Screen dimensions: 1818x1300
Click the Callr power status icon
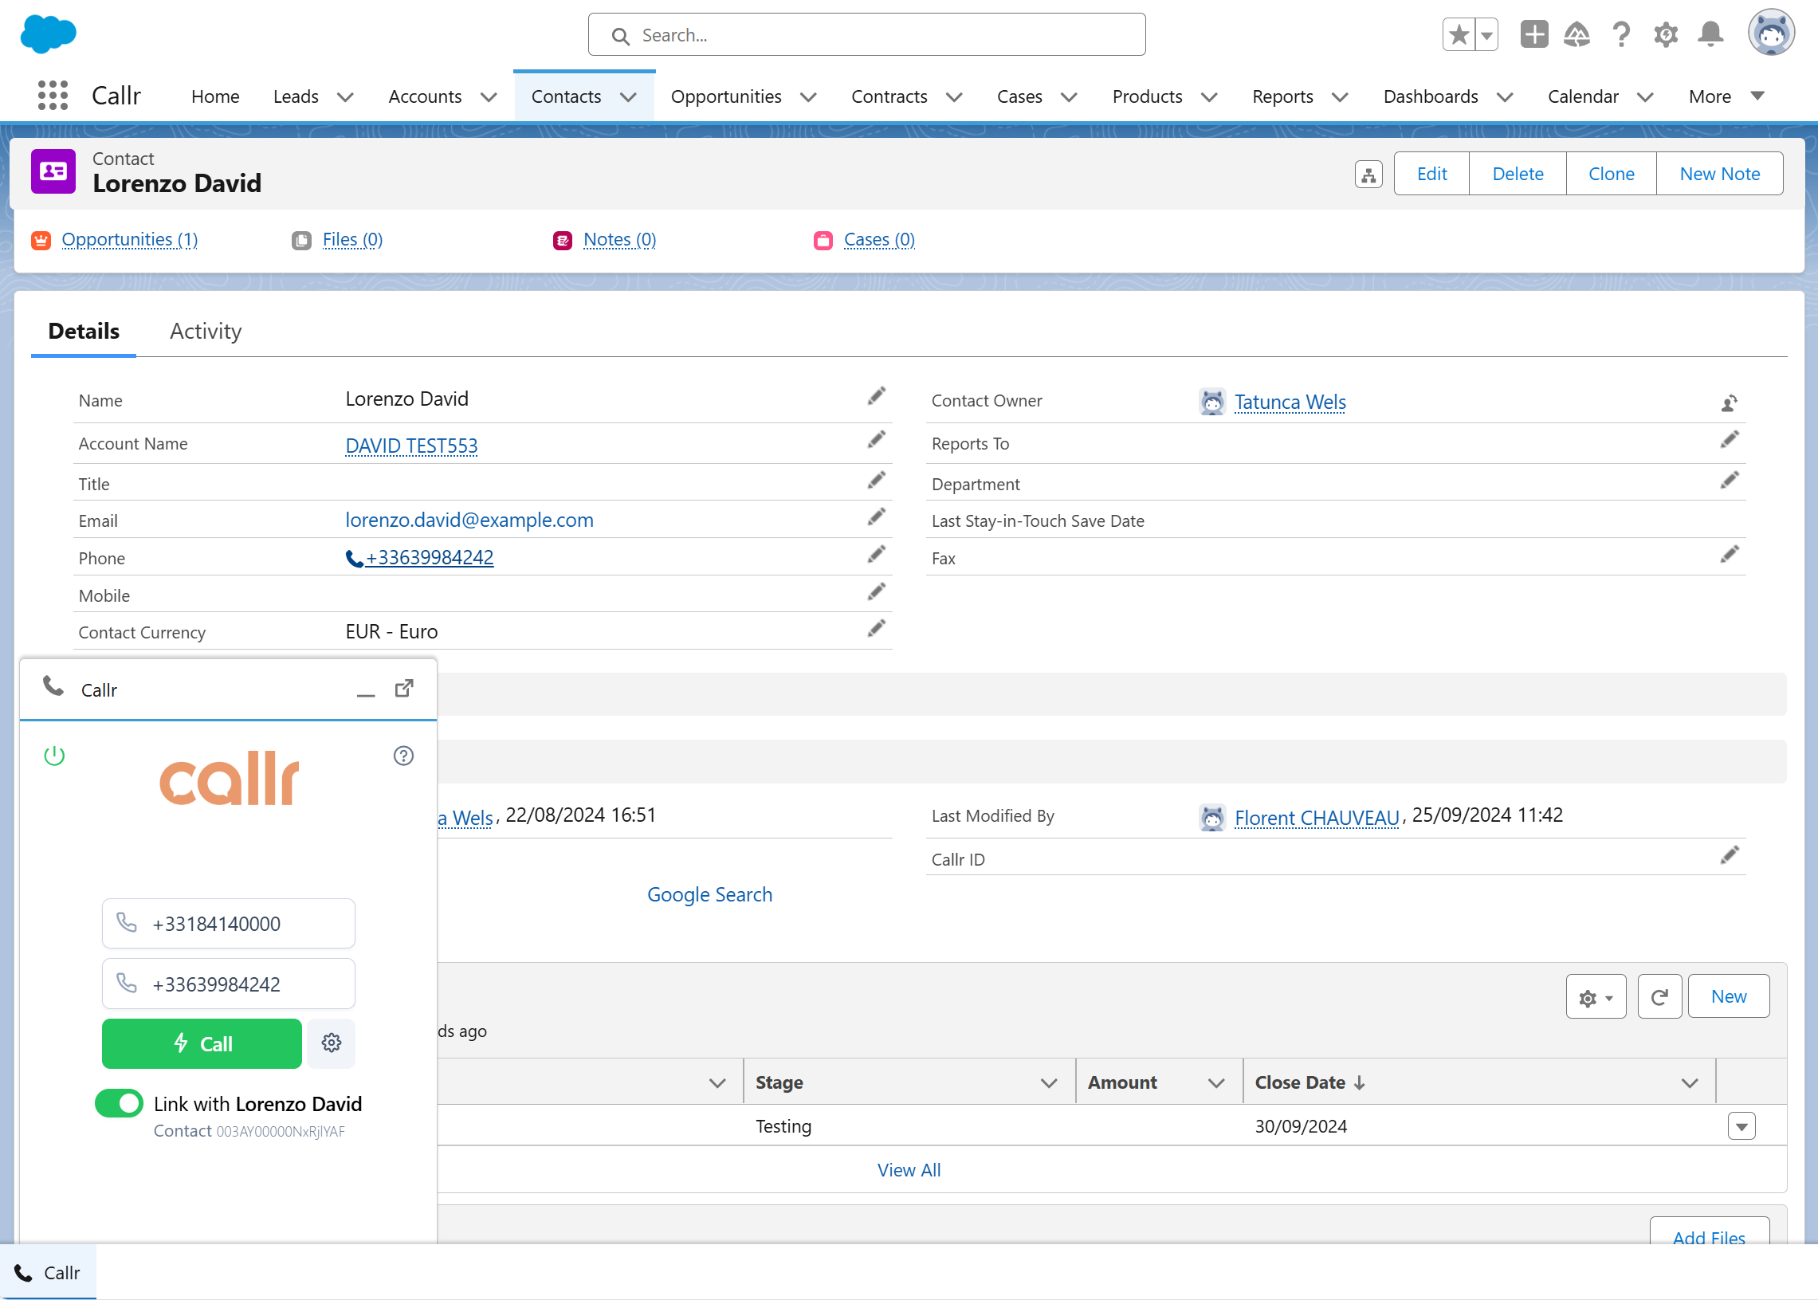54,756
